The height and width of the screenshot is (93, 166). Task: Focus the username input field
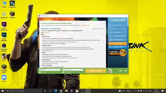pos(50,70)
